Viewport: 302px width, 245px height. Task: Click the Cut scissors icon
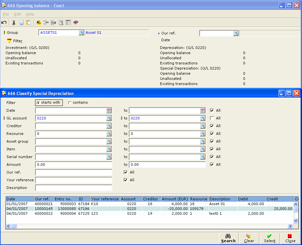tap(14, 23)
